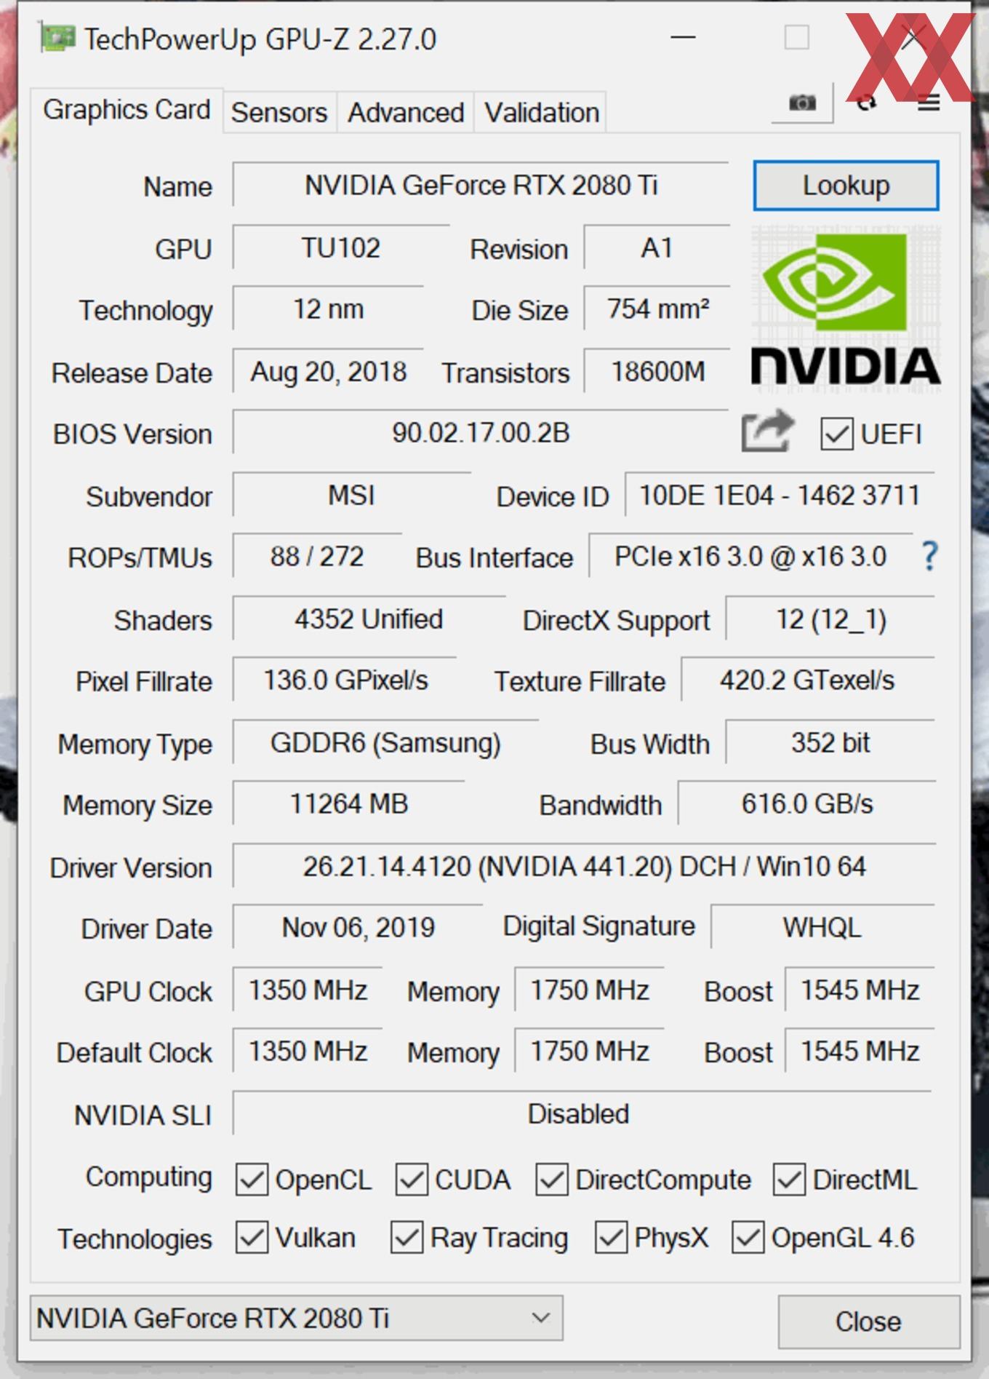Click the Bus Interface value PCIe x16 3.0
Viewport: 989px width, 1379px height.
(x=750, y=556)
